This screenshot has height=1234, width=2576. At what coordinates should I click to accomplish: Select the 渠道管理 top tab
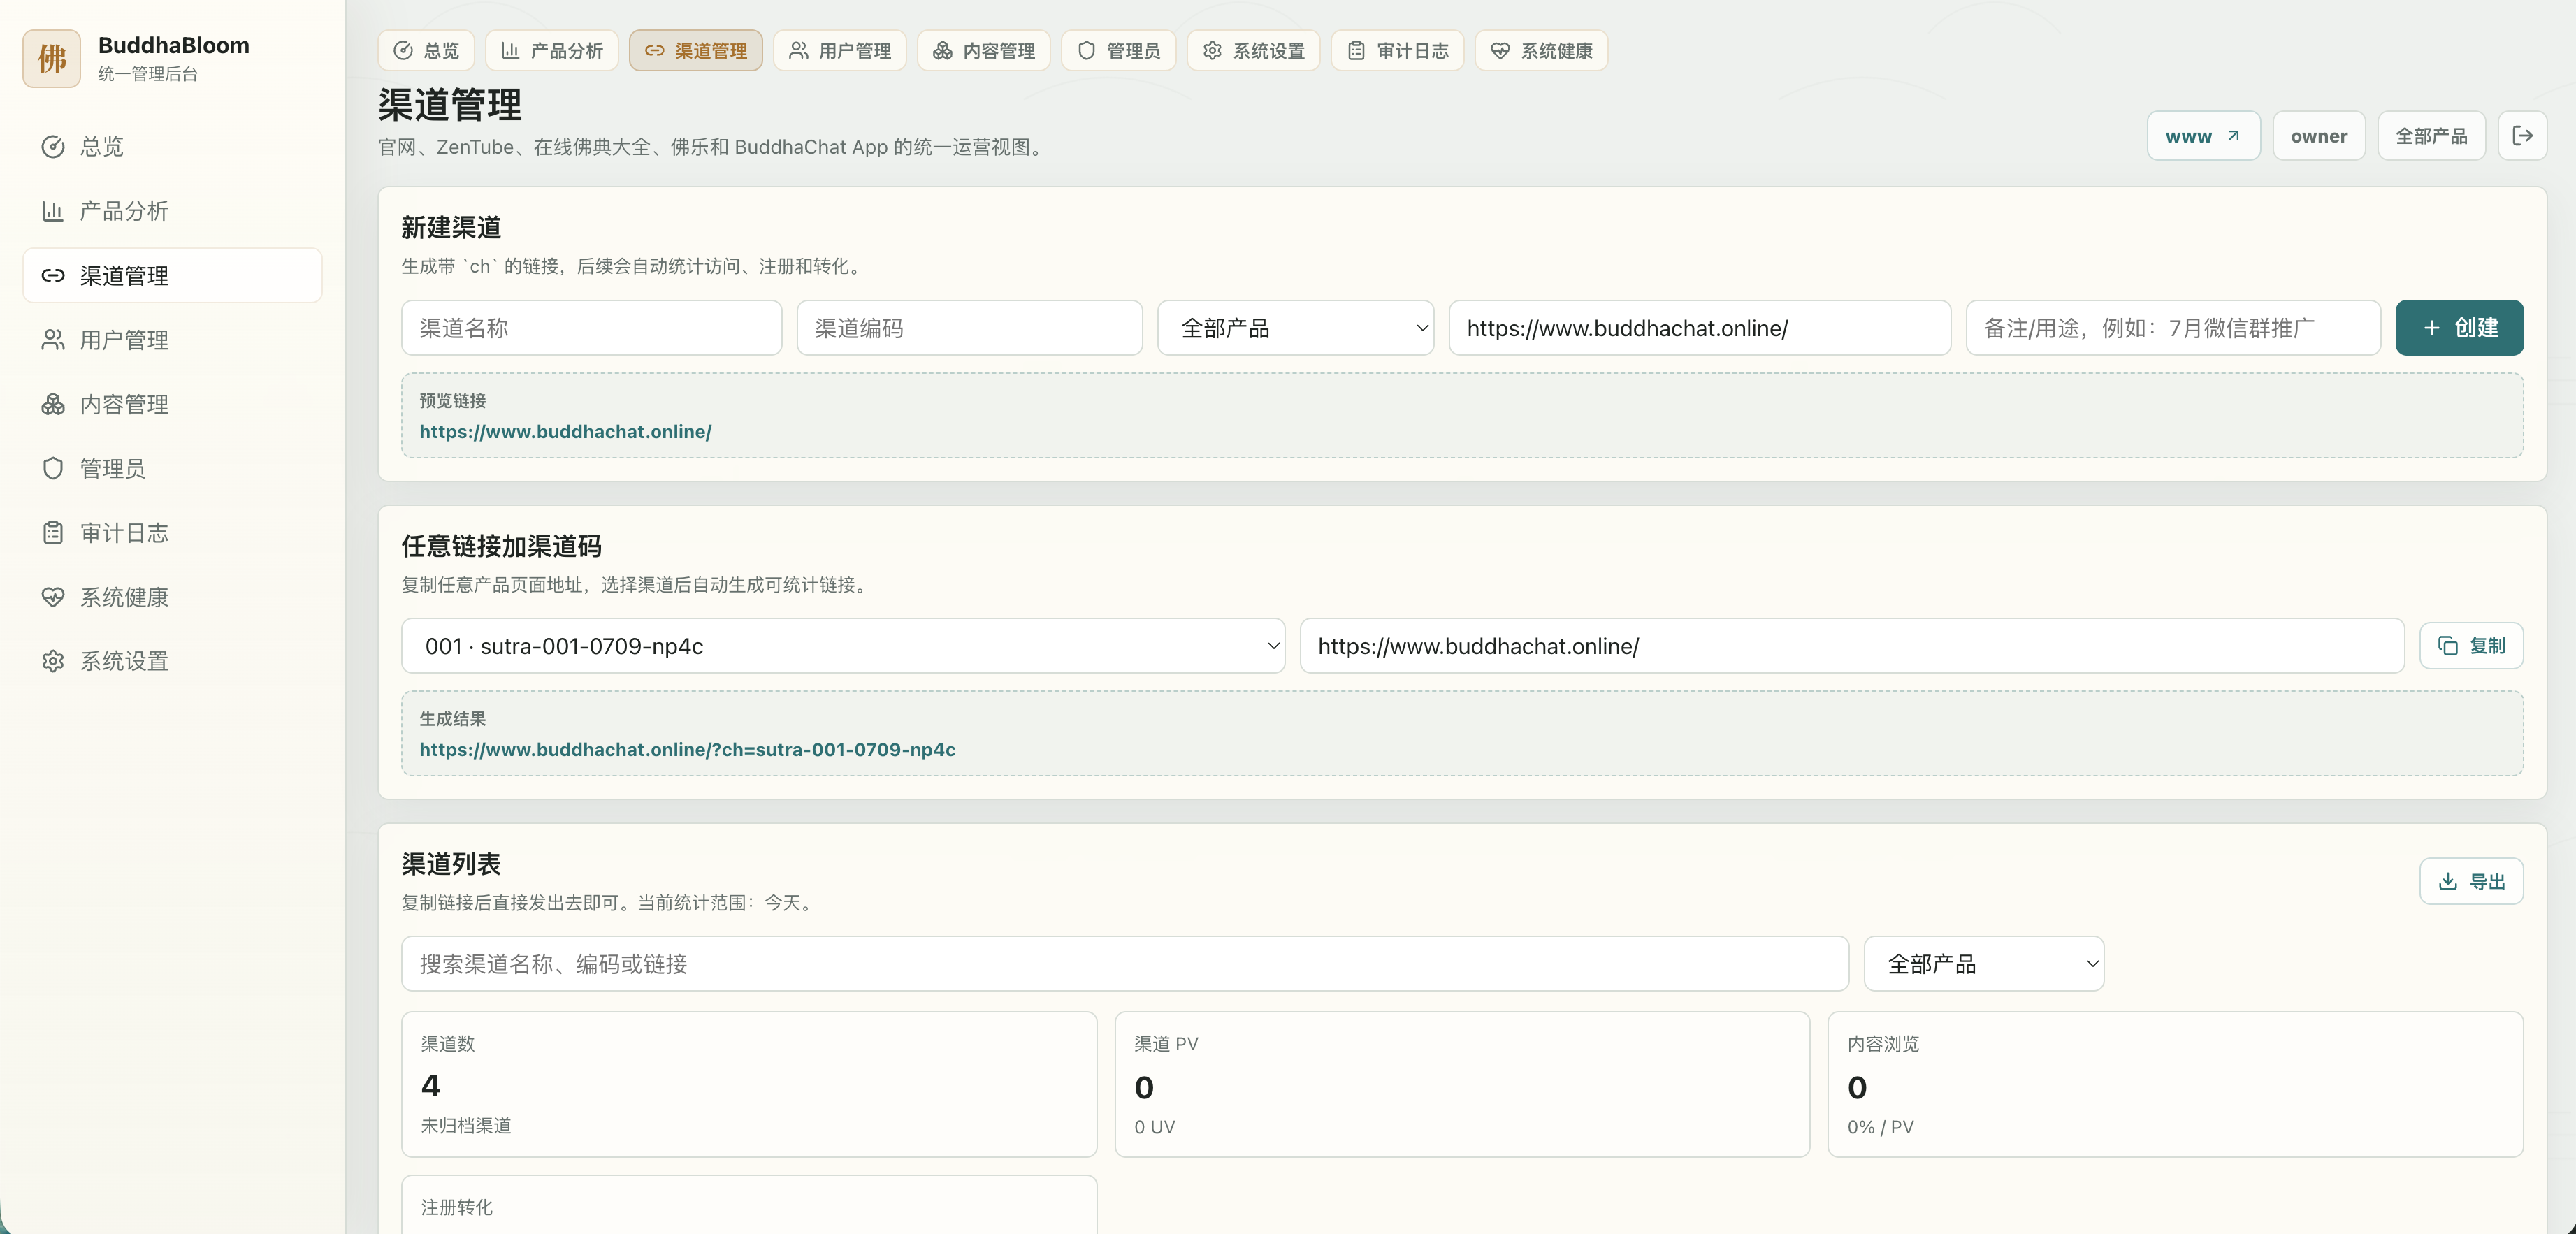tap(696, 51)
